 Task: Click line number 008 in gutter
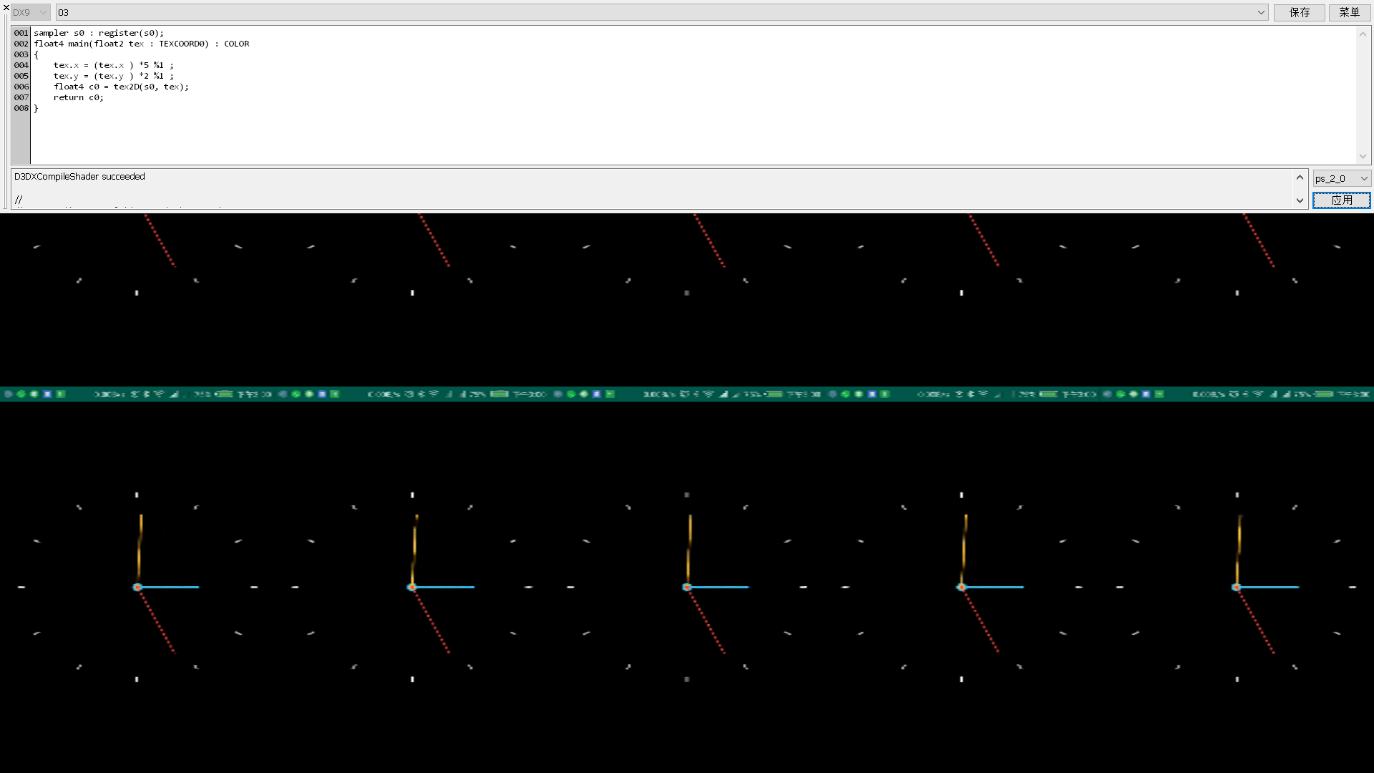pyautogui.click(x=21, y=108)
